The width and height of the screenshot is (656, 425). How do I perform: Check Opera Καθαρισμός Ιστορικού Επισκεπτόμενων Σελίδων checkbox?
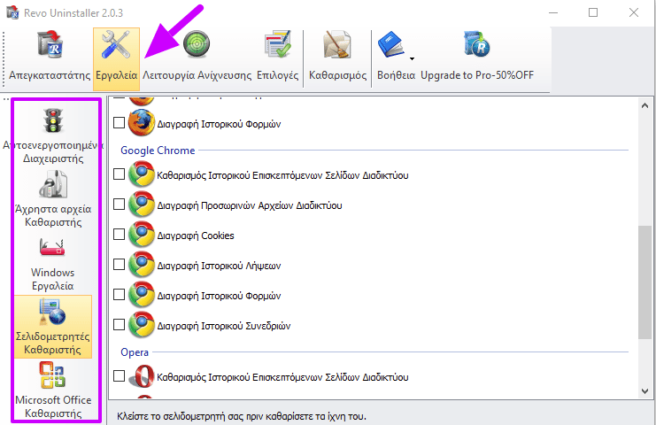[120, 376]
